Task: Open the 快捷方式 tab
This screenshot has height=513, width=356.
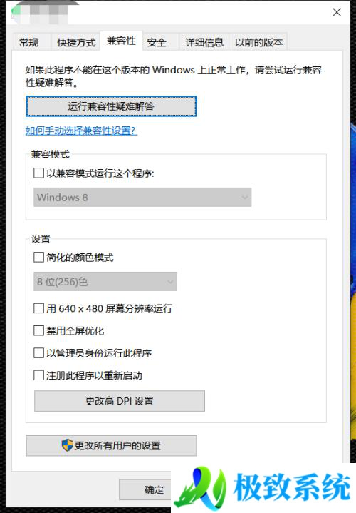Action: [76, 42]
